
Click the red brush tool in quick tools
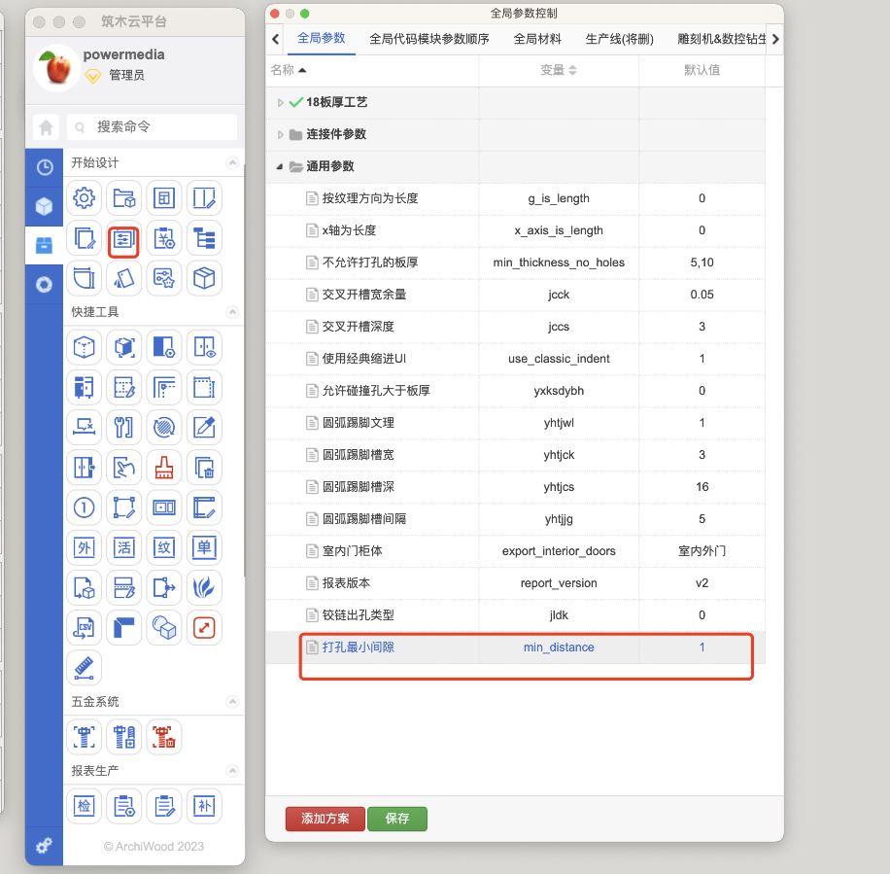pyautogui.click(x=163, y=467)
